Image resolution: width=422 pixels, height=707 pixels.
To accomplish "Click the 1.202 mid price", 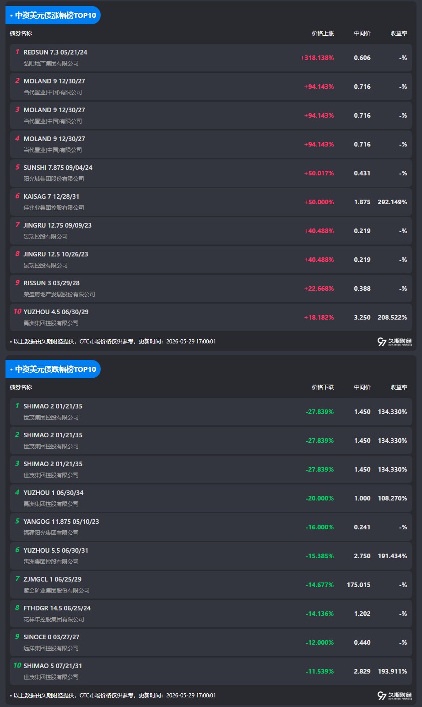I will click(x=362, y=614).
